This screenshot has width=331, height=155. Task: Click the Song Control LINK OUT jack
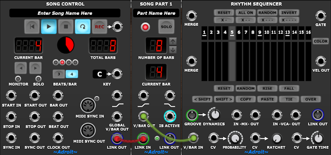[117, 139]
